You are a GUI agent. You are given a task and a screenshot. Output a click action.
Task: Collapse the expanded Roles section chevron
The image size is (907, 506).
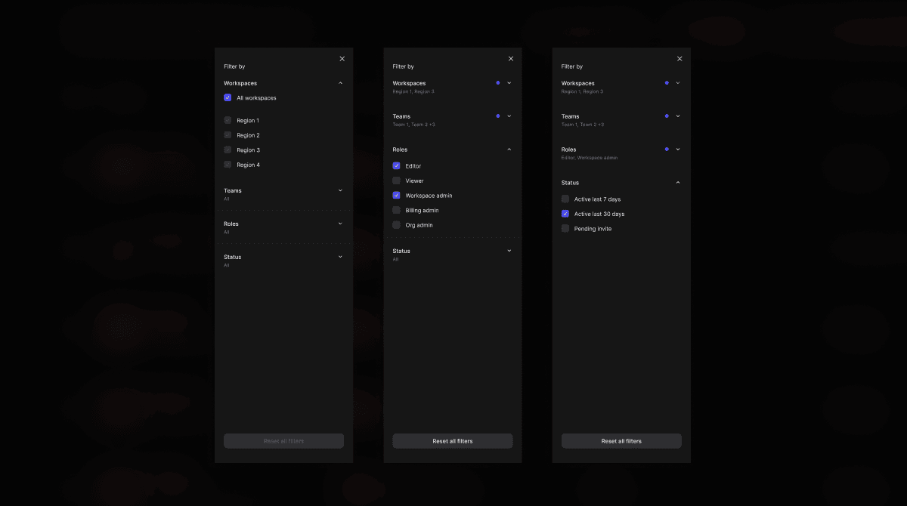[509, 150]
